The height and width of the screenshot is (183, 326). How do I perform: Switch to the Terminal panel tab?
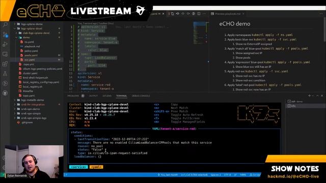[x=122, y=96]
